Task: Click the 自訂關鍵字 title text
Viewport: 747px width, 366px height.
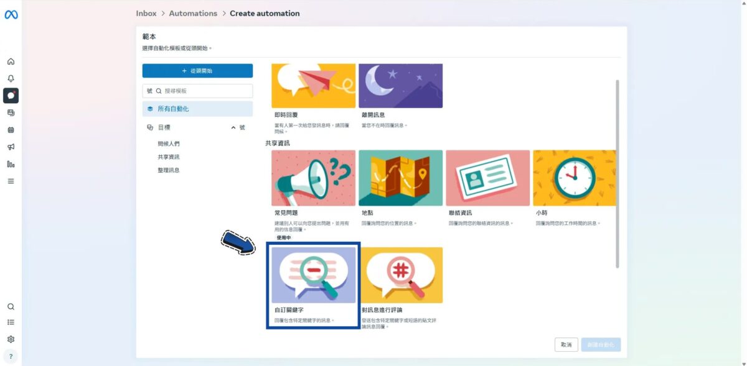Action: [289, 309]
